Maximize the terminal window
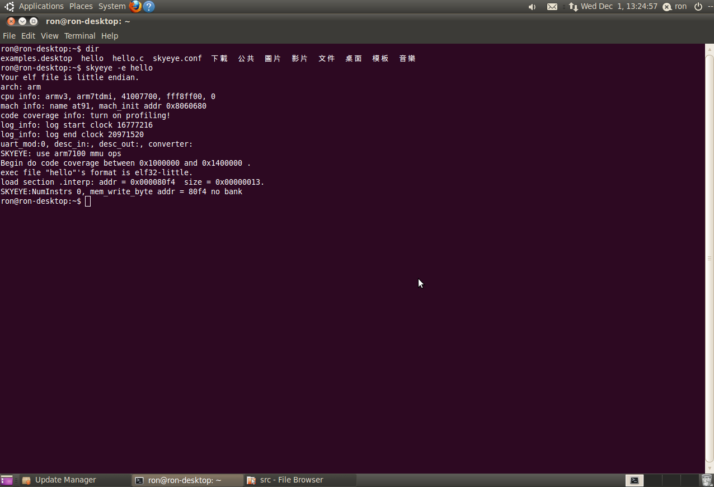Screen dimensions: 714x487 [34, 21]
